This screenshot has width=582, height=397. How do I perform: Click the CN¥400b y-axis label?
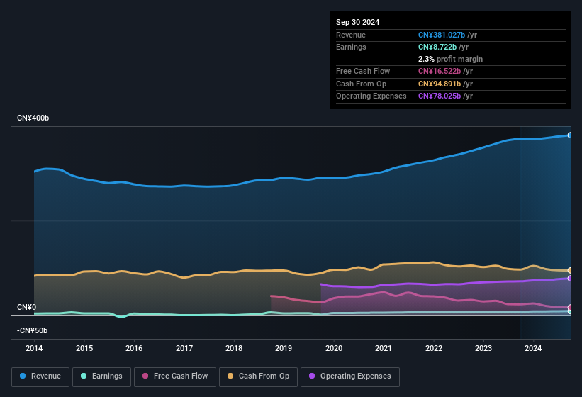(x=33, y=118)
